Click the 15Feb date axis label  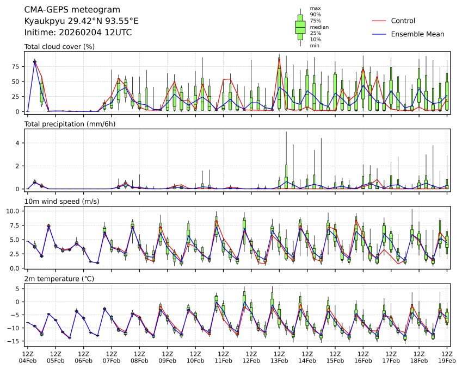335,360
